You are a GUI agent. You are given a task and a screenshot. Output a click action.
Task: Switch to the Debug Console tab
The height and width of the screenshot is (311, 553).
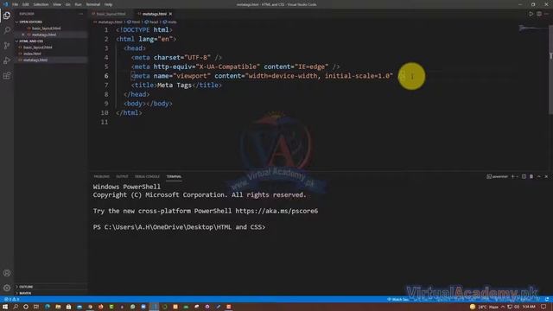tap(147, 176)
